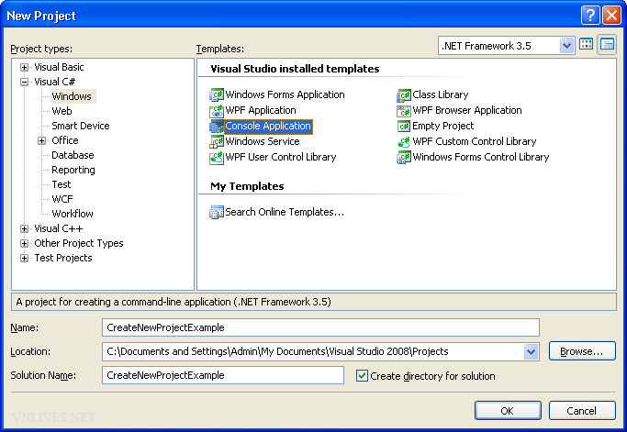Select the WPF Browser Application icon
This screenshot has height=432, width=627.
point(404,110)
